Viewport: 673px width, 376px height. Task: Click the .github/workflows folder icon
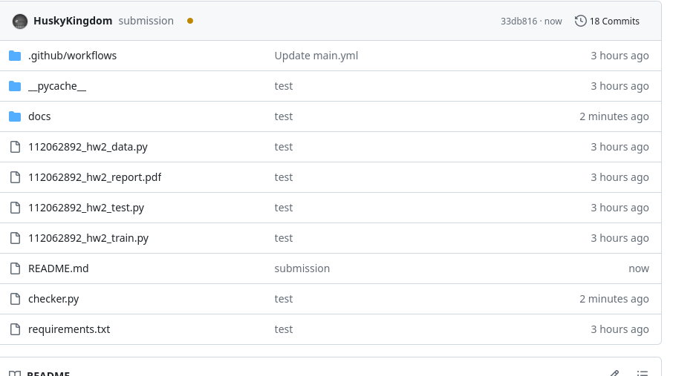(15, 56)
